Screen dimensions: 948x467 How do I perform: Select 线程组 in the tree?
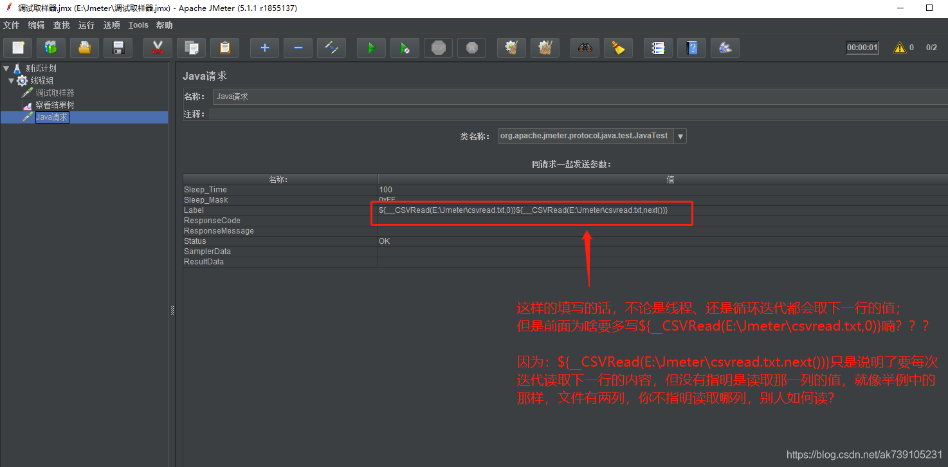42,80
